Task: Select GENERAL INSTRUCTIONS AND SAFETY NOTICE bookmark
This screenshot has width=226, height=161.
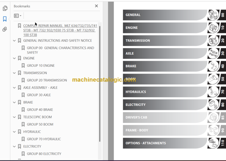Action: [57, 41]
